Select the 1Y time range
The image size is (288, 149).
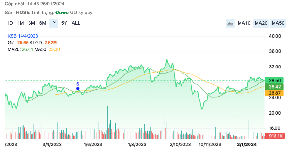53,23
